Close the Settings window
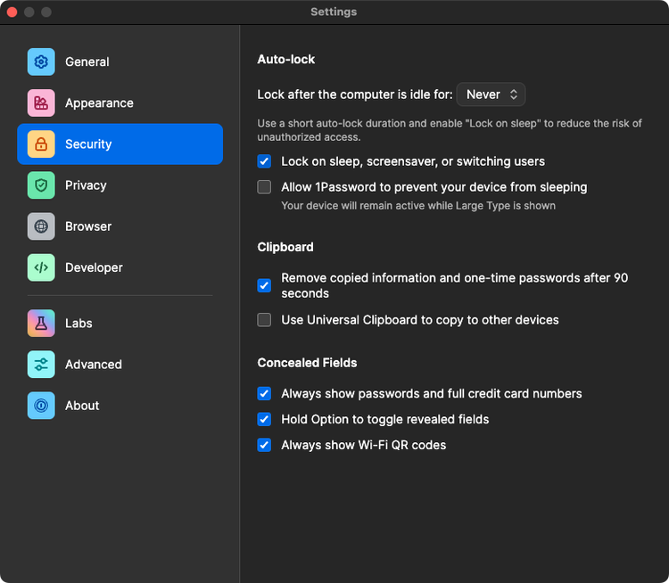The height and width of the screenshot is (583, 669). tap(12, 12)
